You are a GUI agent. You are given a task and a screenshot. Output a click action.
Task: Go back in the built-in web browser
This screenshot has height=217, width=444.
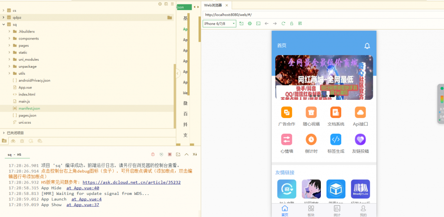(267, 23)
